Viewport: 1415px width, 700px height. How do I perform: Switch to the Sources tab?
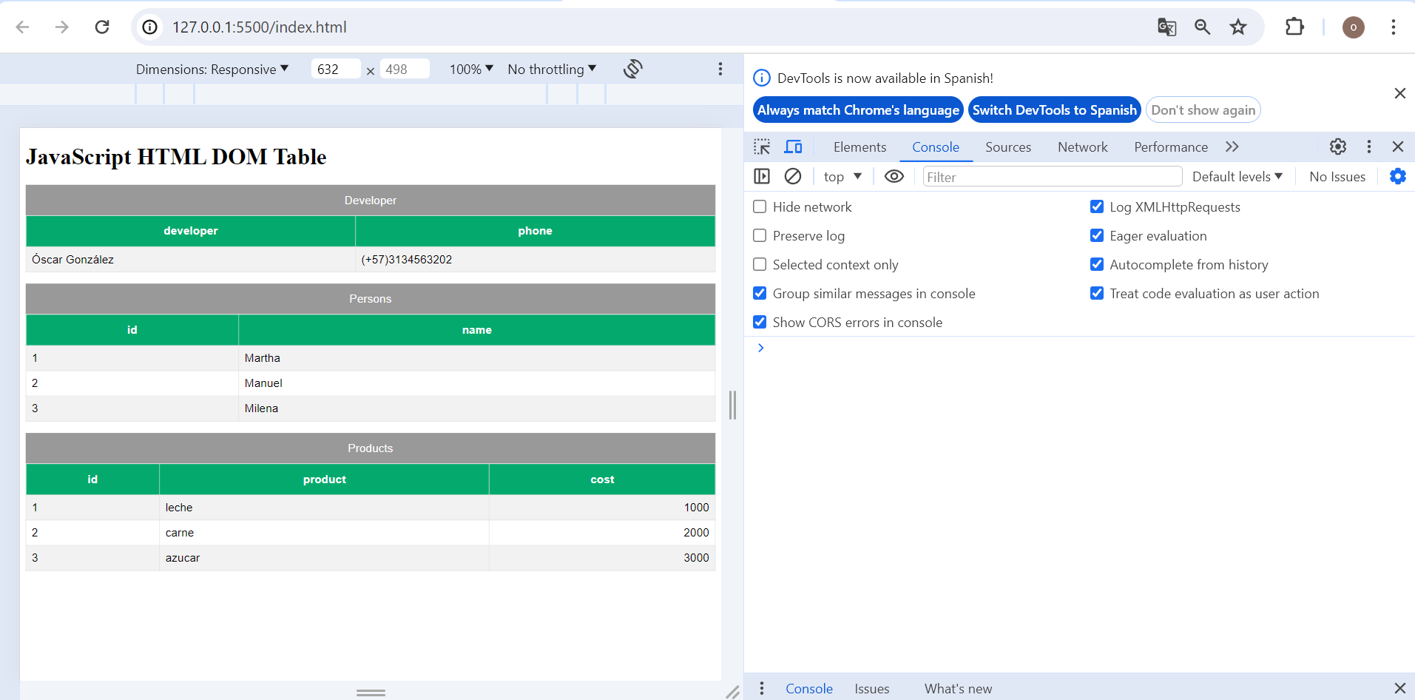1008,147
